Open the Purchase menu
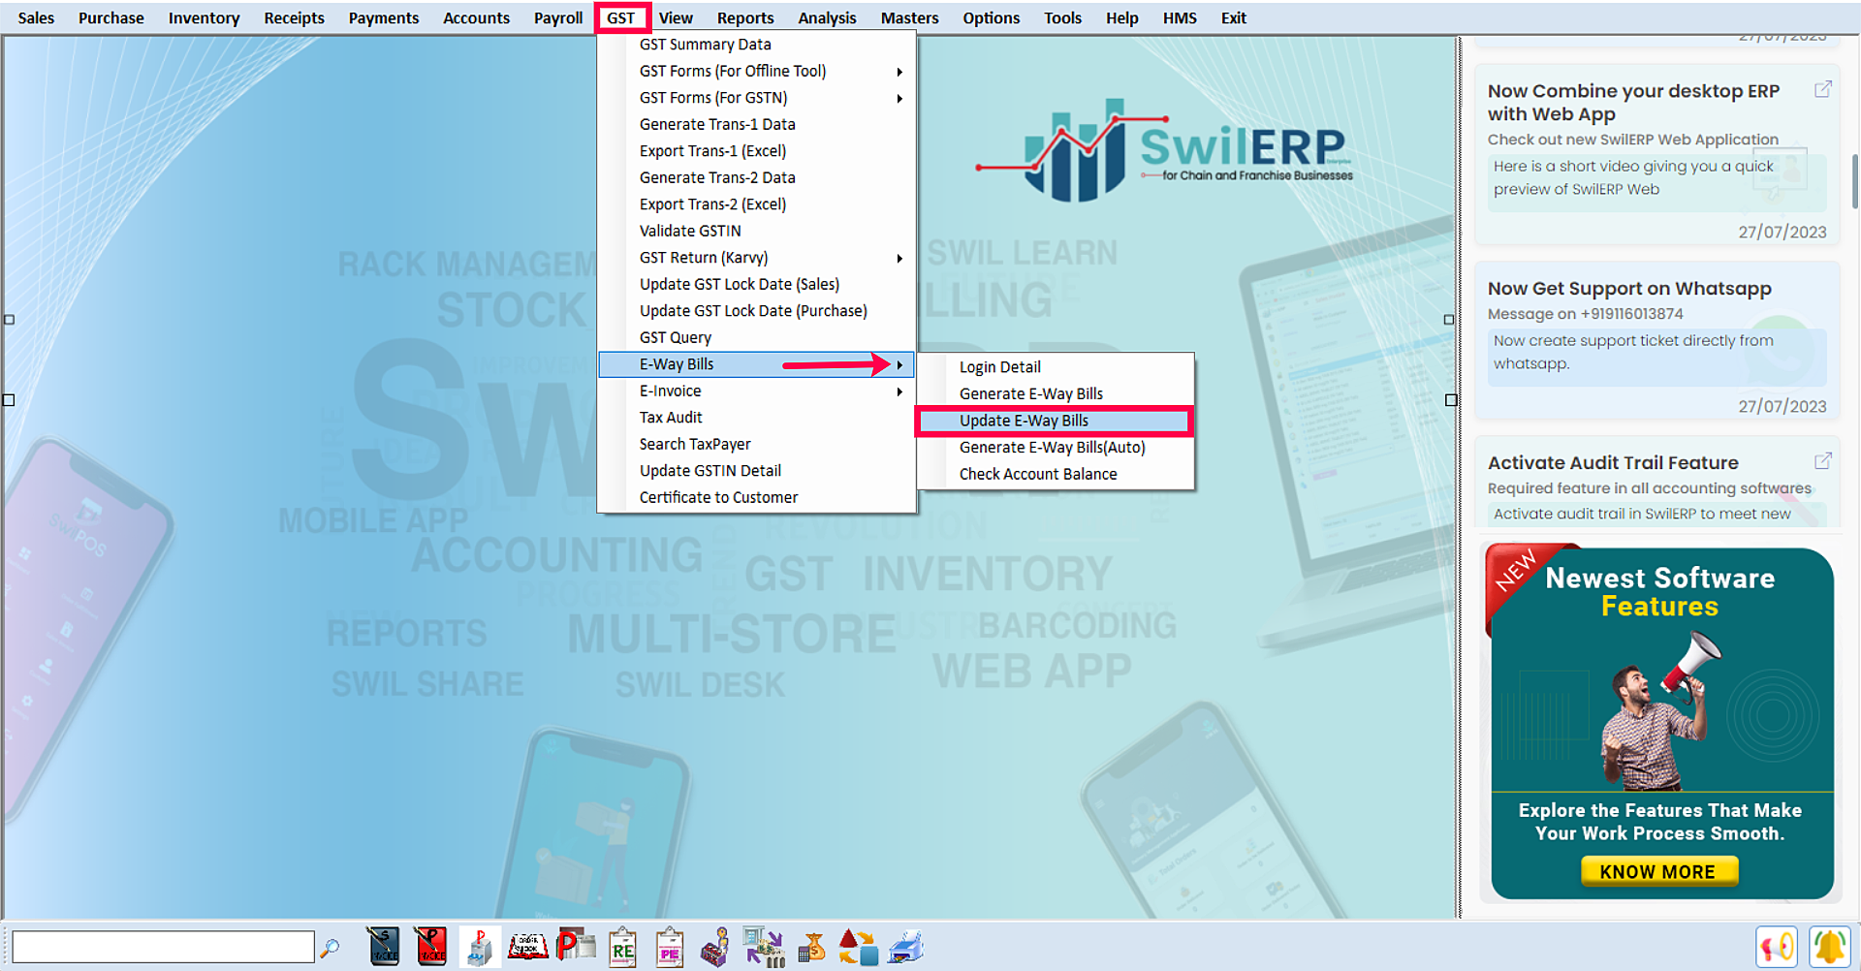This screenshot has height=971, width=1861. click(x=111, y=17)
